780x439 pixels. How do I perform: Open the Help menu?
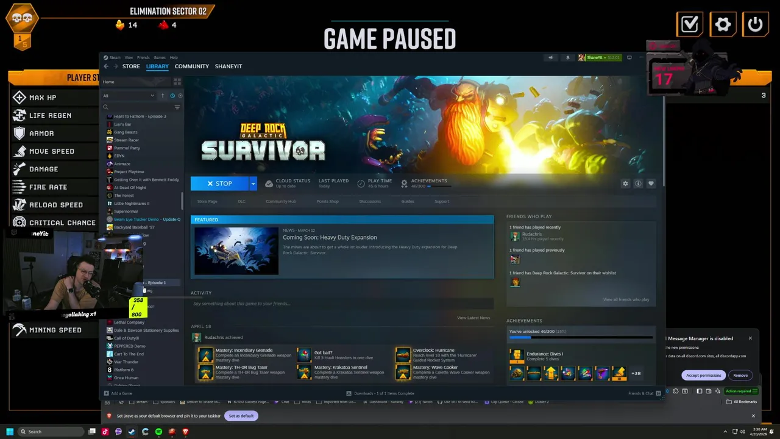174,58
